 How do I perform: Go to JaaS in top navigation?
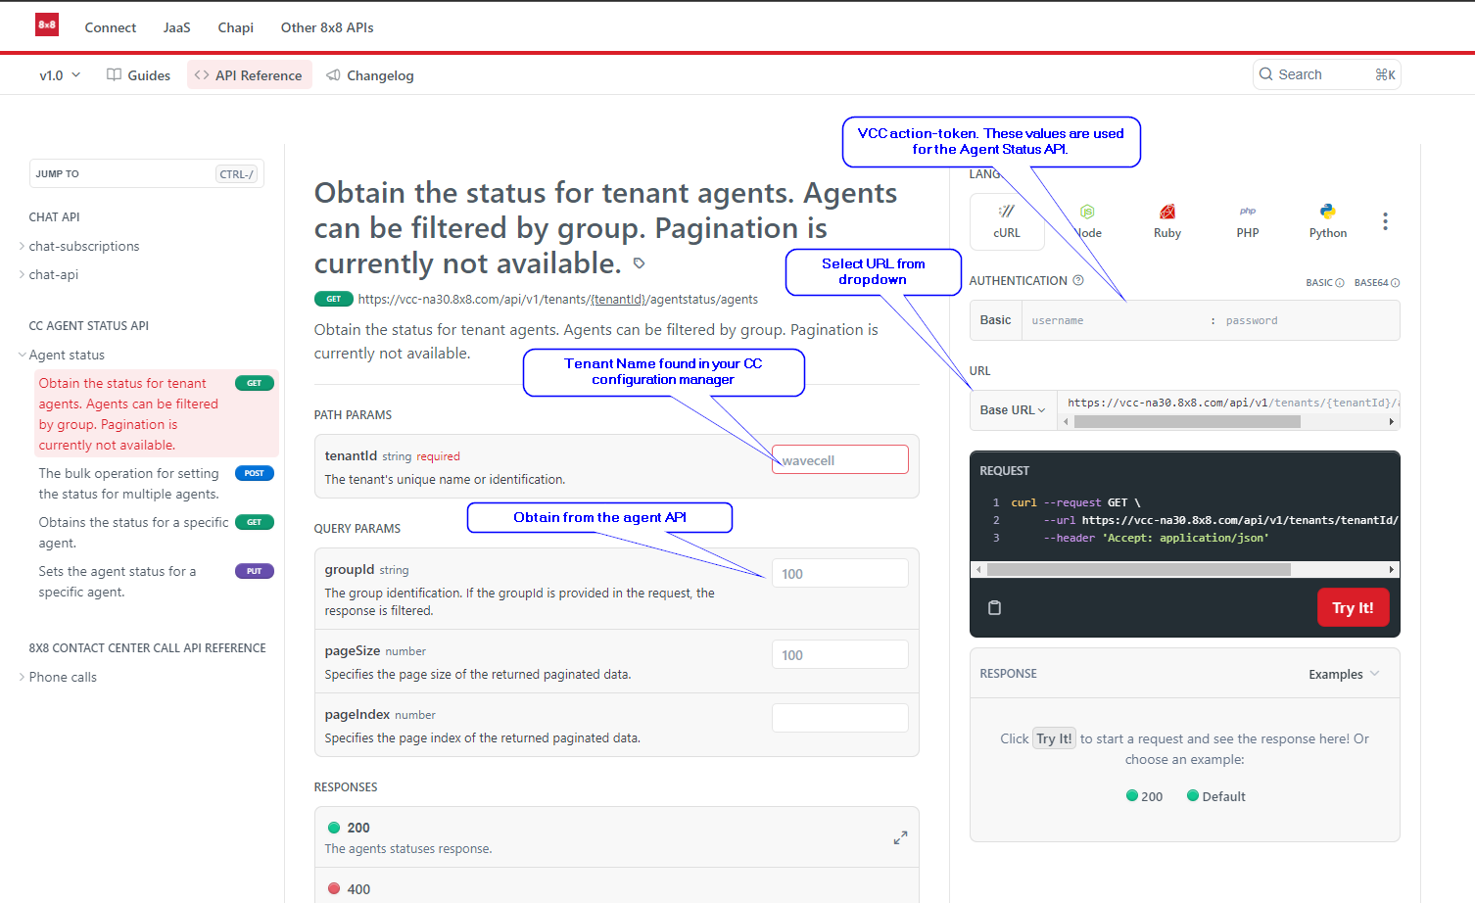[177, 27]
